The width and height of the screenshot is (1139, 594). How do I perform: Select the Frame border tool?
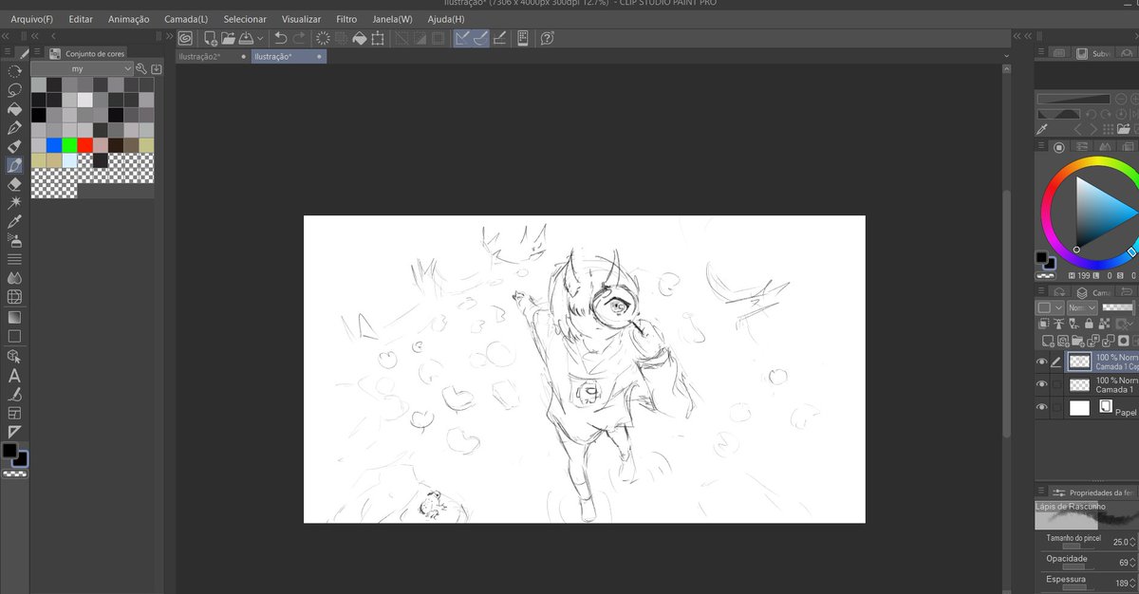[x=14, y=413]
